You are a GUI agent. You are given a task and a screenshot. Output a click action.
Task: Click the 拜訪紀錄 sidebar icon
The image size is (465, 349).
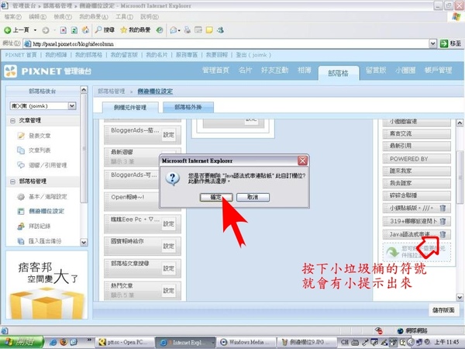[x=21, y=226]
